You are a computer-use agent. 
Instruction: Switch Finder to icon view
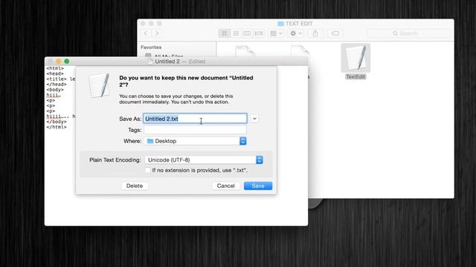point(225,33)
